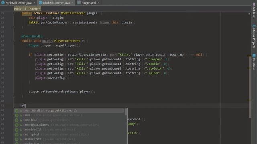Click the player.setScoreboard line
The width and height of the screenshot is (257, 144).
point(61,92)
